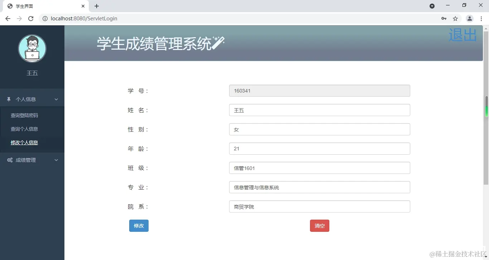The image size is (489, 260).
Task: Open Chrome three-dot menu
Action: 481,19
